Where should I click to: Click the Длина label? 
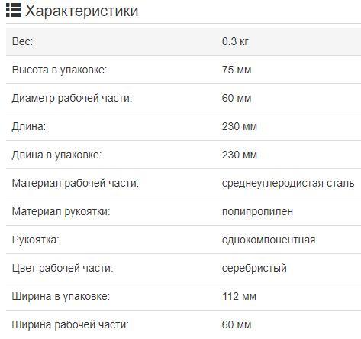coord(29,126)
